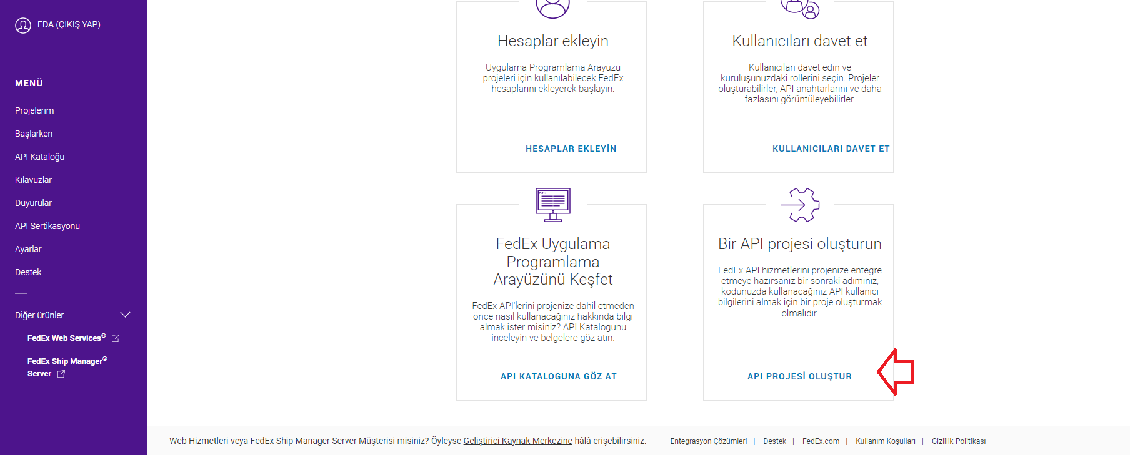Log out via EDA (ÇIKIŞ YAP)
This screenshot has height=455, width=1130.
[69, 25]
